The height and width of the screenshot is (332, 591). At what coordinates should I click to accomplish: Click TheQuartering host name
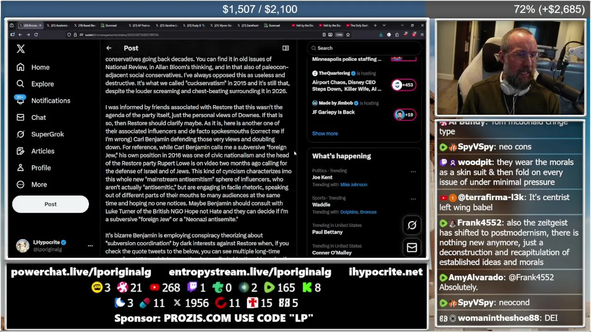point(334,73)
